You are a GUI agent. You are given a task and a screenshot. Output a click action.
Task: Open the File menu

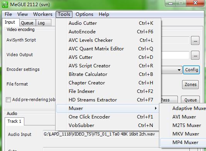pyautogui.click(x=8, y=14)
